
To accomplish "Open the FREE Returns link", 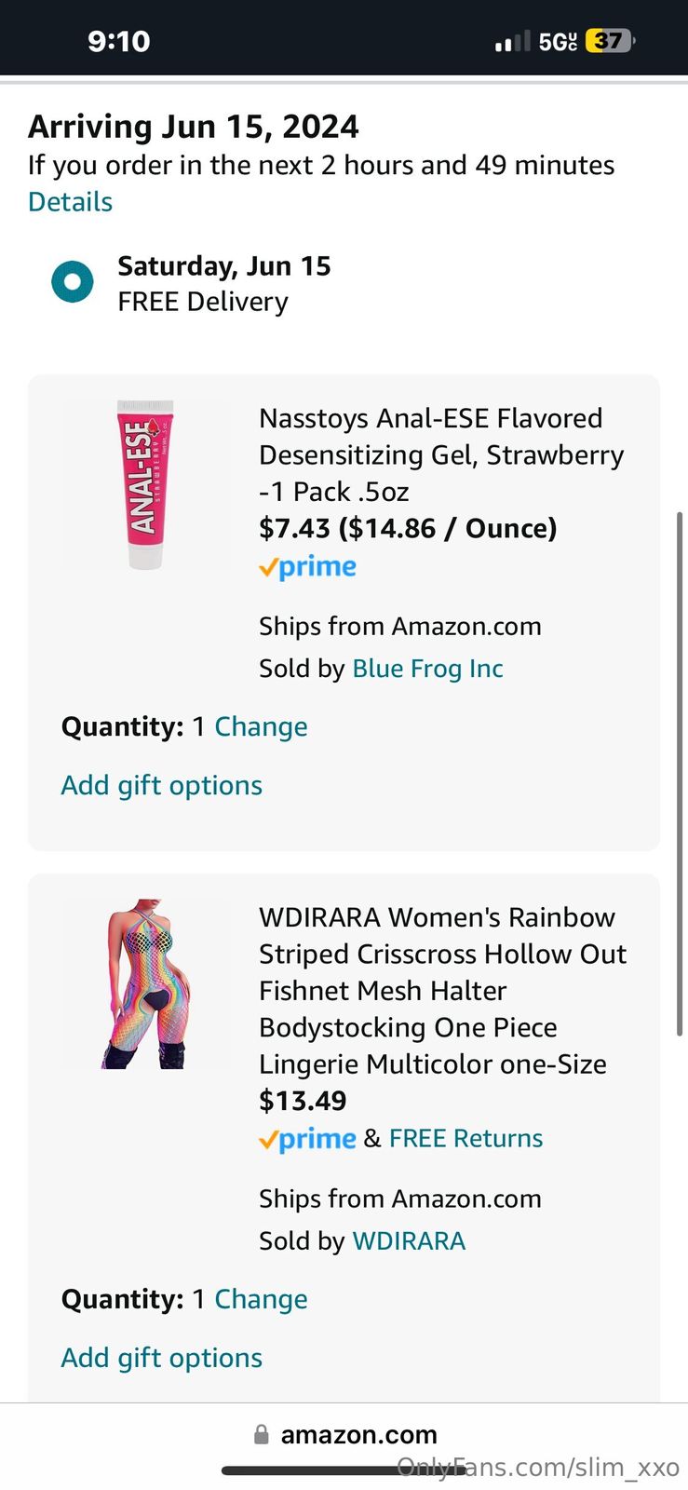I will [x=465, y=1138].
